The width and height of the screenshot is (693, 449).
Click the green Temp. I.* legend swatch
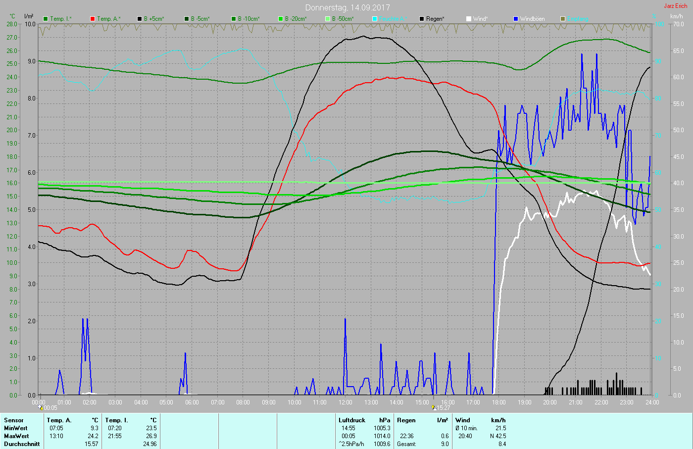coord(46,19)
